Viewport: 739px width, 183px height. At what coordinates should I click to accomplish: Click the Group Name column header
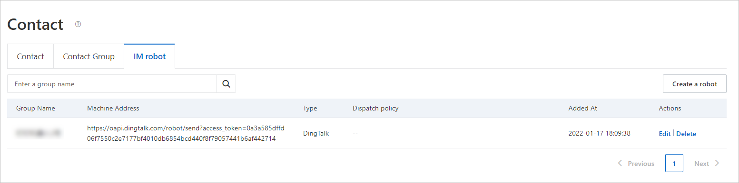pos(36,108)
